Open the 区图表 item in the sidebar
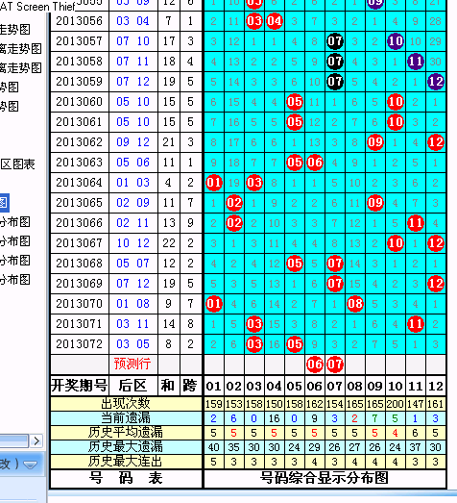This screenshot has width=457, height=503. (x=17, y=163)
